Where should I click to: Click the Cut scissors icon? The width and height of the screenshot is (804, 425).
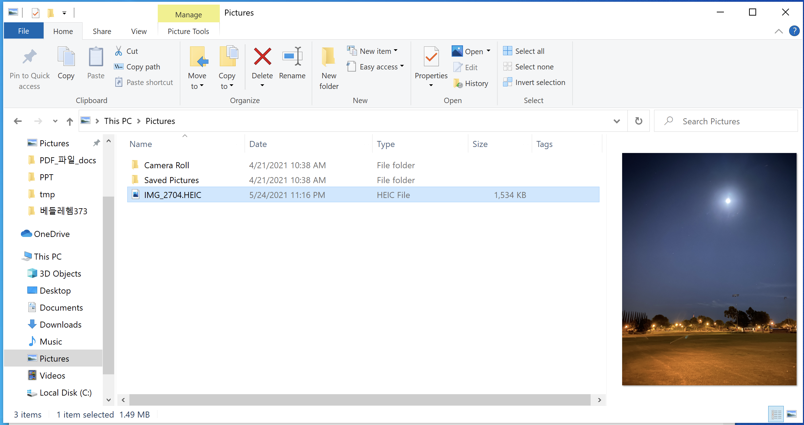point(119,51)
